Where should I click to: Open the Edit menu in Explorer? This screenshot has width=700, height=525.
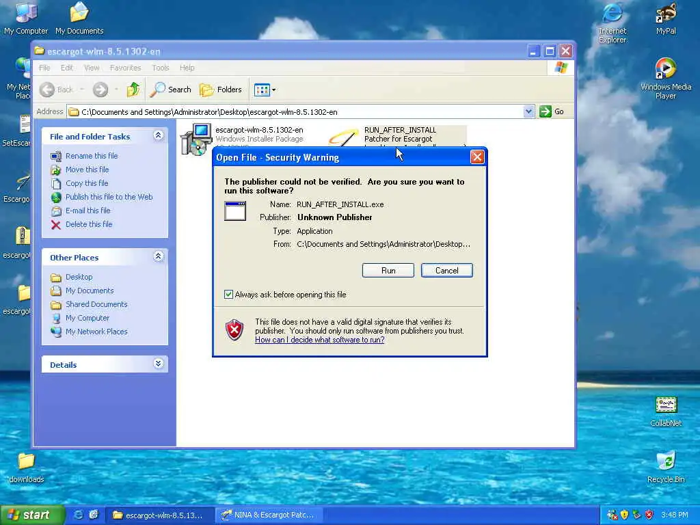(x=67, y=68)
